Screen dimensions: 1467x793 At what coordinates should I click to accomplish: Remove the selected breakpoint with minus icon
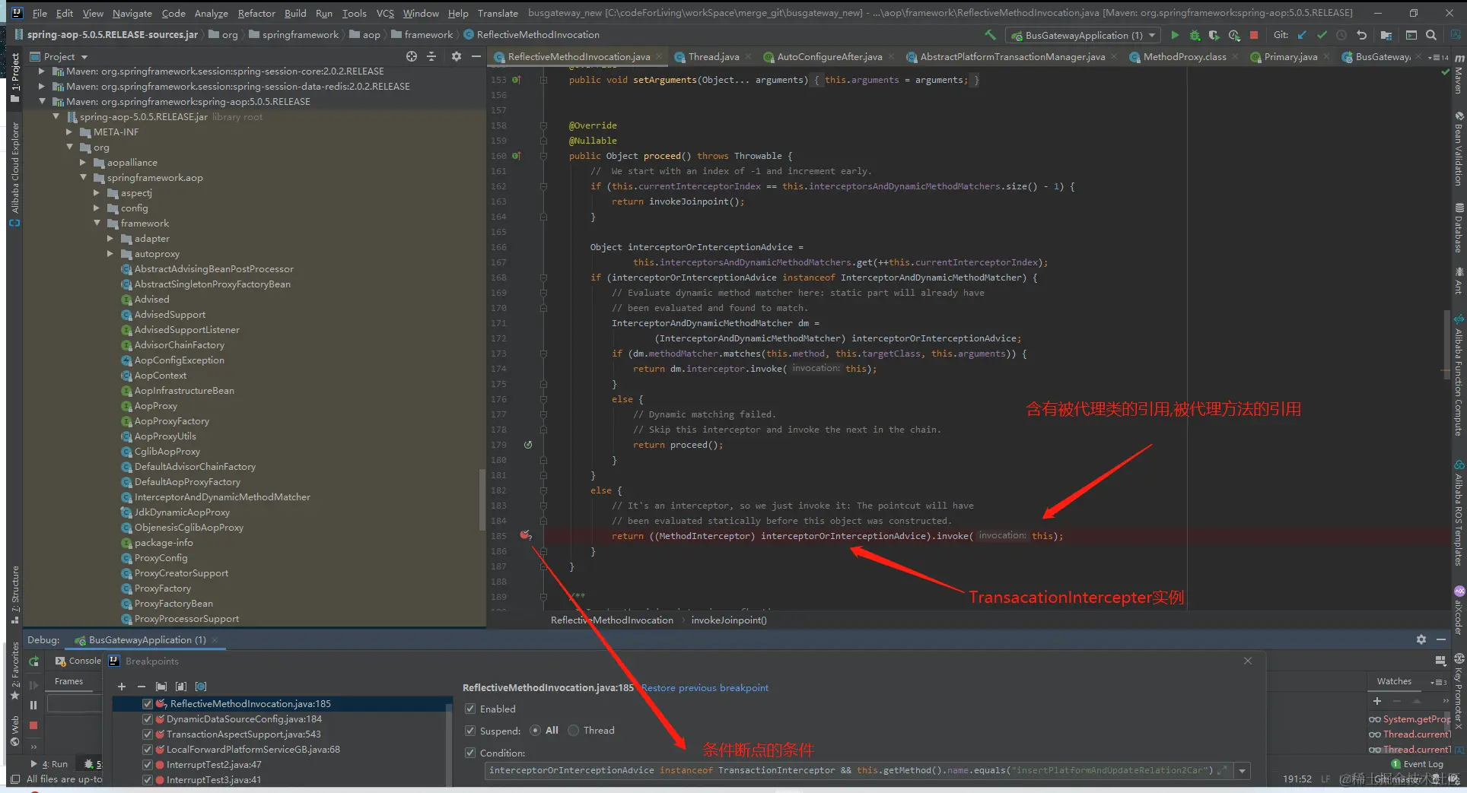tap(142, 687)
